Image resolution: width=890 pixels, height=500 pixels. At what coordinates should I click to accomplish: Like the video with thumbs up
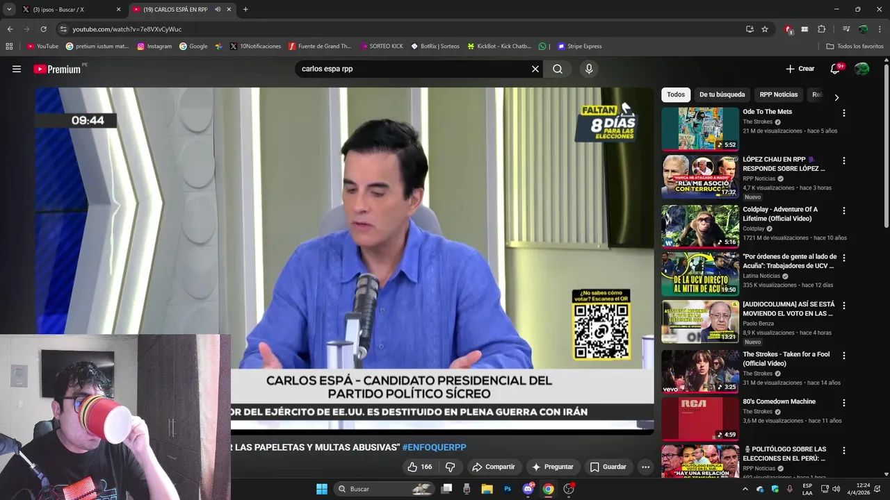pyautogui.click(x=419, y=467)
